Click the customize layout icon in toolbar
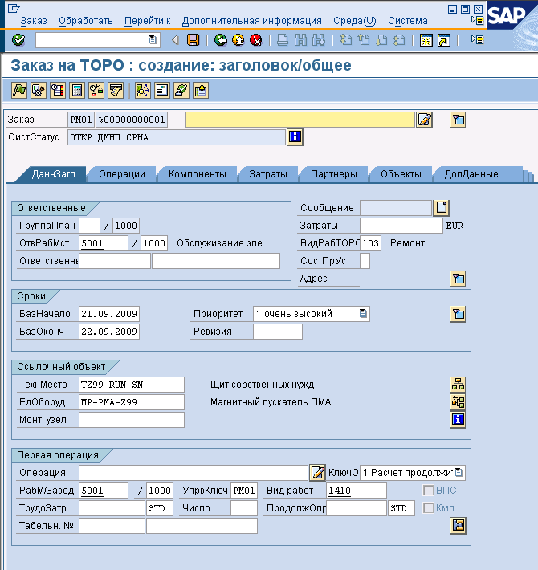The width and height of the screenshot is (538, 570). click(x=477, y=39)
